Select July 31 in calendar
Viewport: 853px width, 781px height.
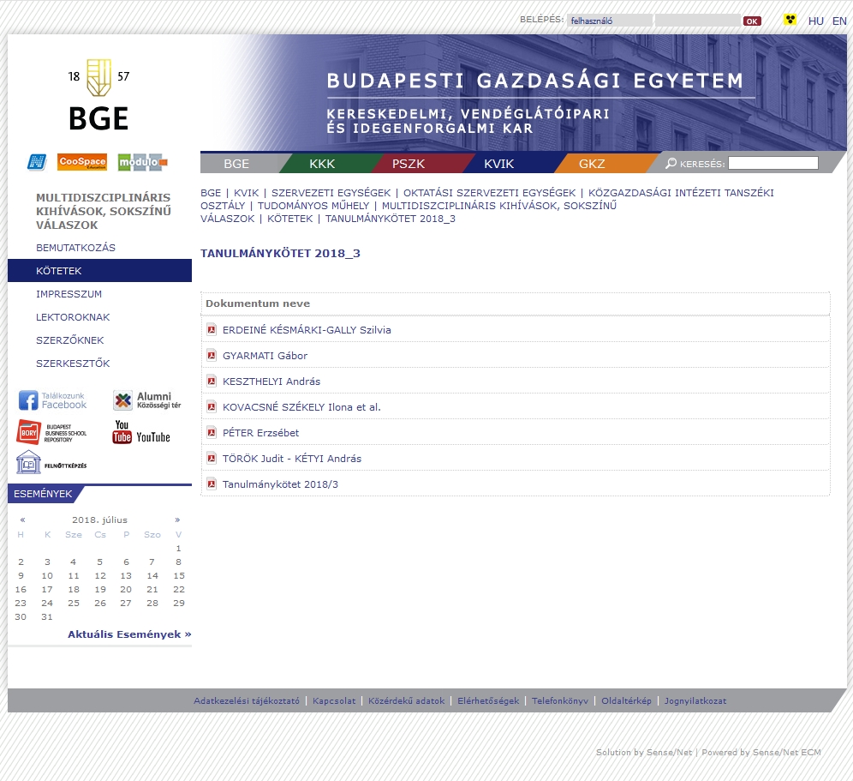(x=47, y=617)
